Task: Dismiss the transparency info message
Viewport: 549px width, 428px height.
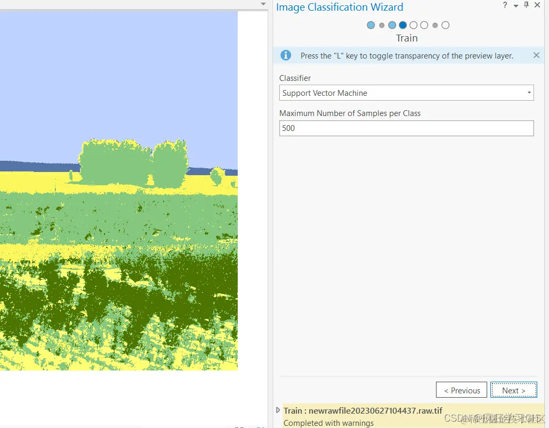Action: pyautogui.click(x=536, y=55)
